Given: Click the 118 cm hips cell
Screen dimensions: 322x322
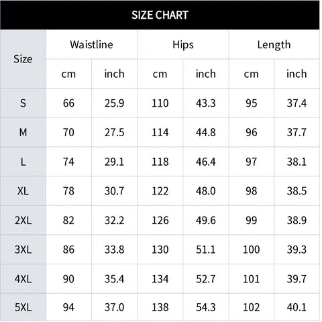Looking at the screenshot, I should pos(160,162).
